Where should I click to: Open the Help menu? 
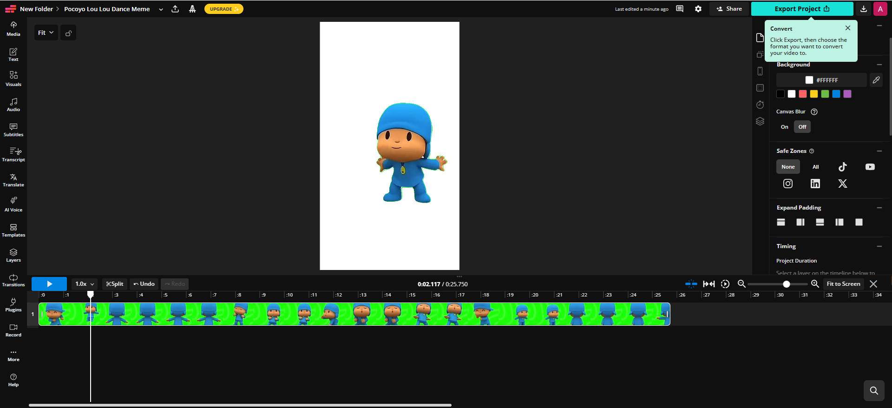(13, 380)
